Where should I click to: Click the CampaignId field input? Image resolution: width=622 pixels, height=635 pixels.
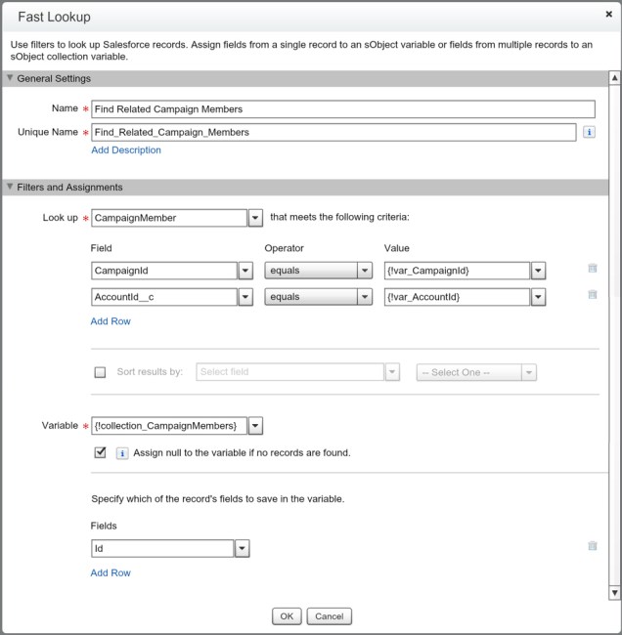[x=164, y=271]
